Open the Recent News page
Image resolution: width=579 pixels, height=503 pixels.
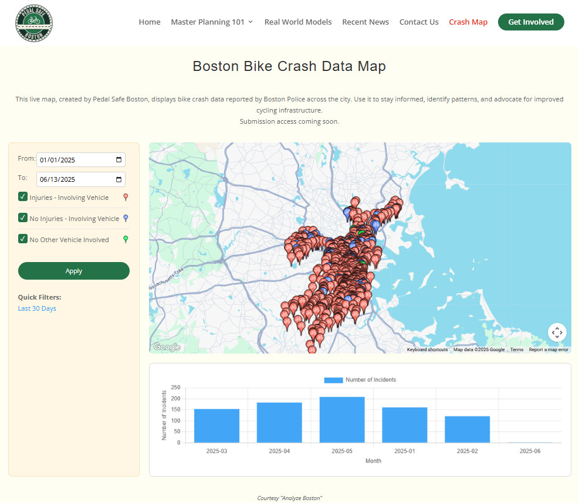[365, 22]
